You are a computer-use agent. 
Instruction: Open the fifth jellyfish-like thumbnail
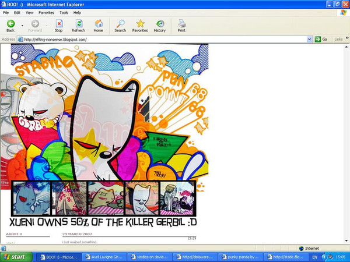point(177,198)
